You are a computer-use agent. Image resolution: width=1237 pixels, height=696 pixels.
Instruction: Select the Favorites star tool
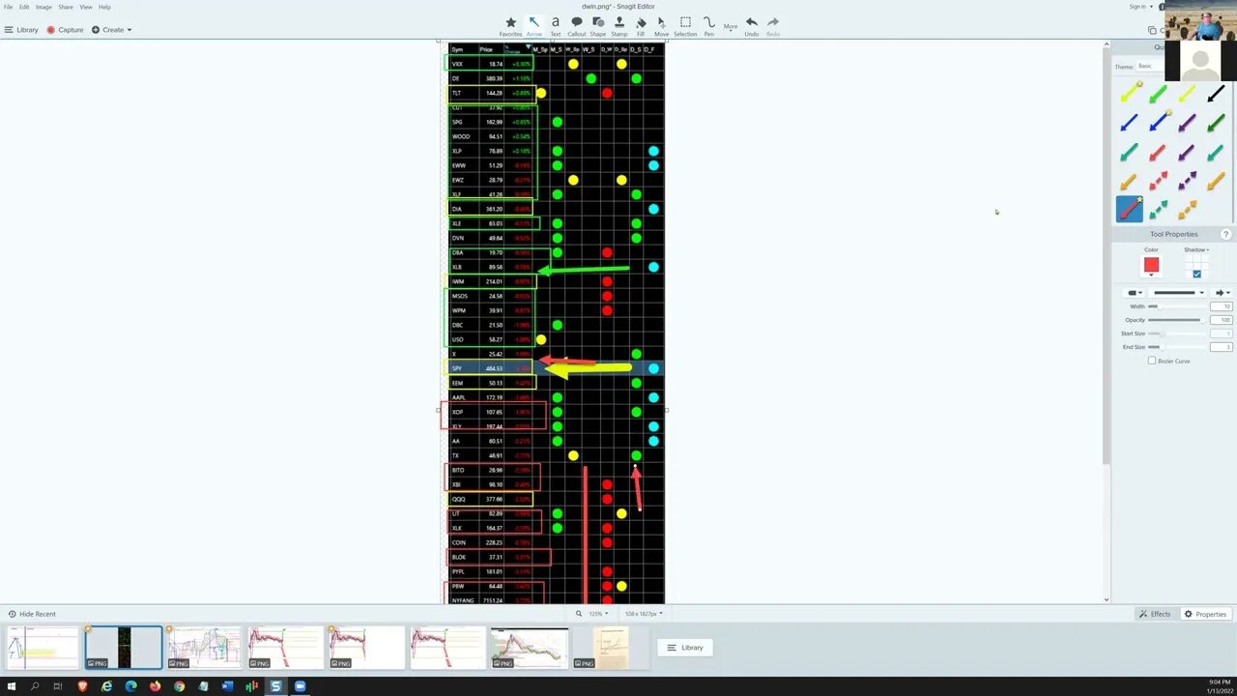(x=510, y=26)
